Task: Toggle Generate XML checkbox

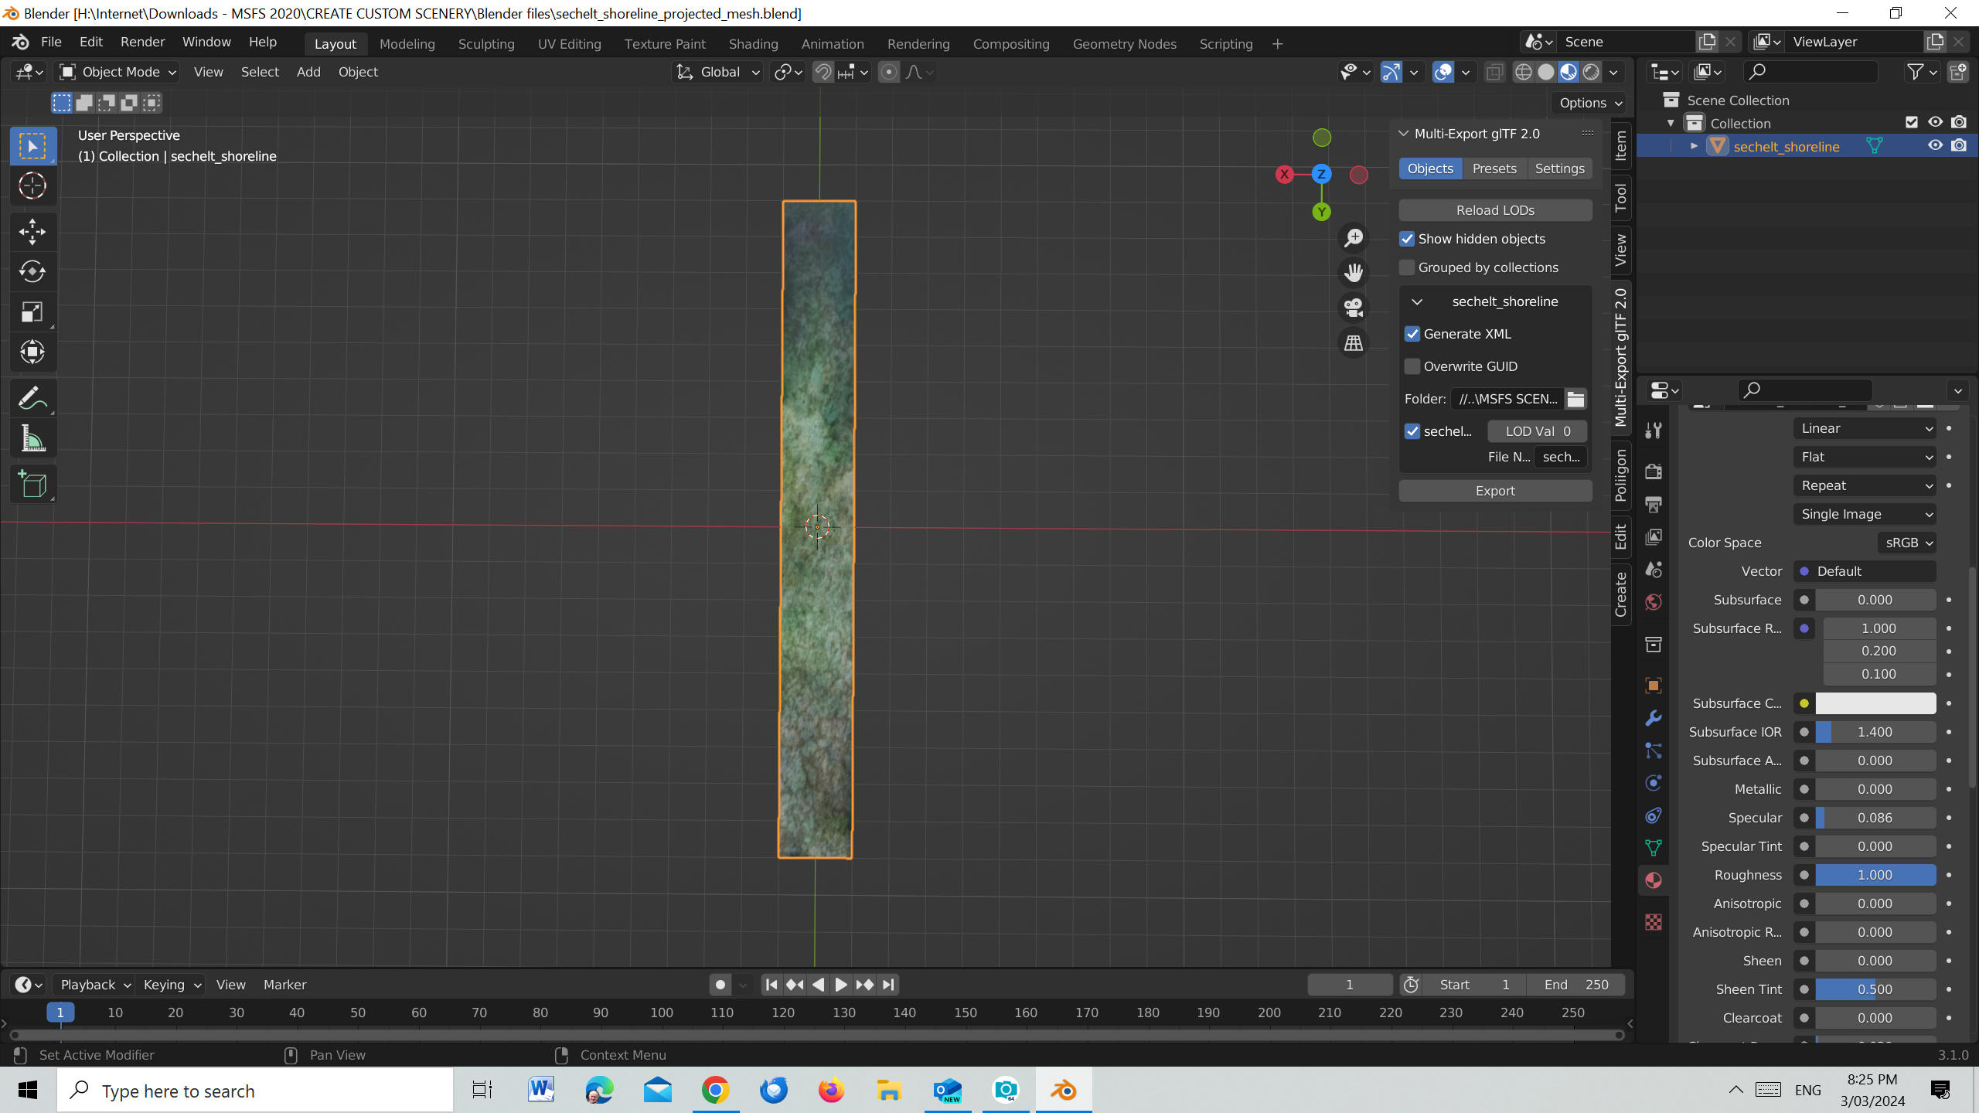Action: (x=1412, y=334)
